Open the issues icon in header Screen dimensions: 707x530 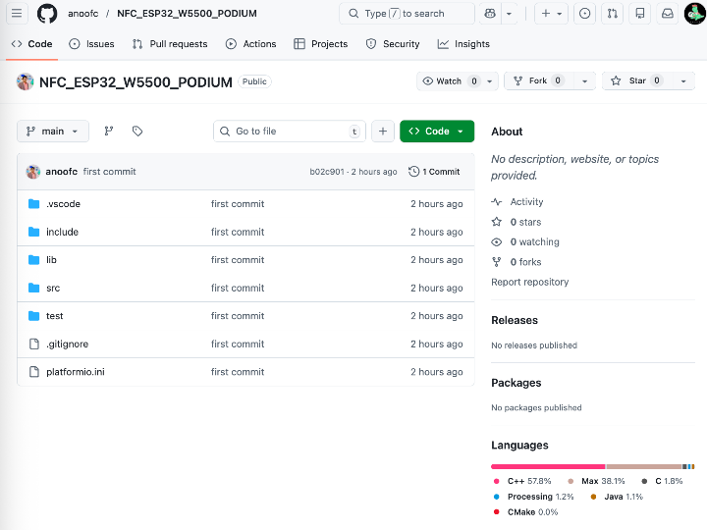click(x=585, y=14)
